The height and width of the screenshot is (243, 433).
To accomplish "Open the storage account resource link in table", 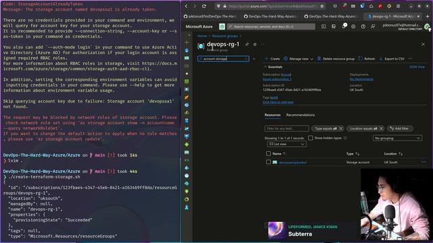I will point(293,162).
